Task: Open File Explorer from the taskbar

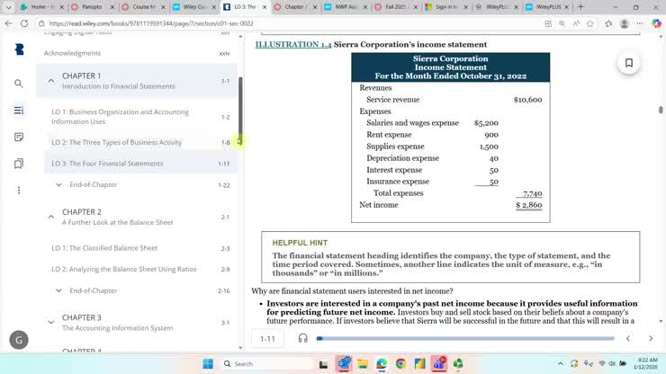Action: pyautogui.click(x=363, y=364)
